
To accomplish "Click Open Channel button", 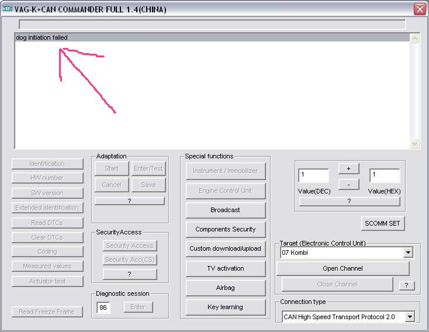I will click(x=343, y=268).
